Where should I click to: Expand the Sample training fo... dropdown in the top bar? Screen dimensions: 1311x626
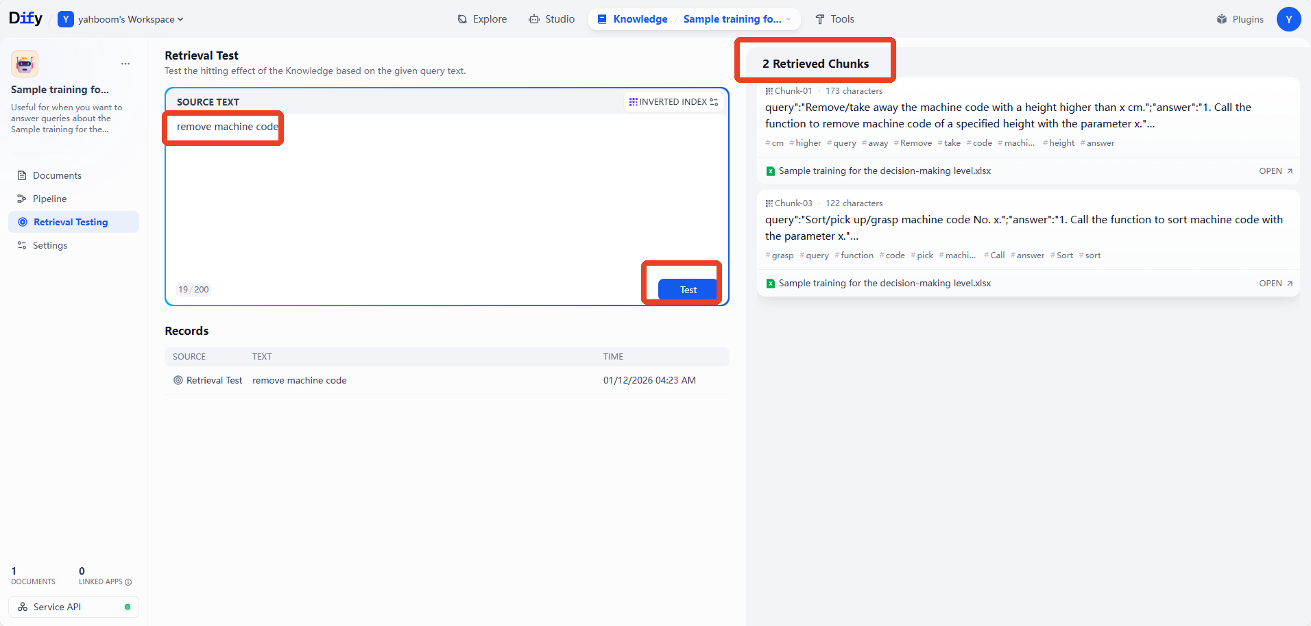[x=737, y=19]
